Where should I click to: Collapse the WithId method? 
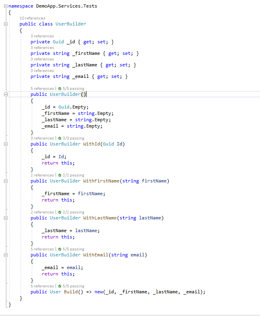(x=5, y=144)
